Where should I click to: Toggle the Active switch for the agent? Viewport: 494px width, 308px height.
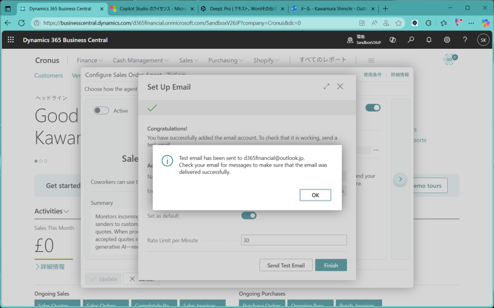pos(101,111)
